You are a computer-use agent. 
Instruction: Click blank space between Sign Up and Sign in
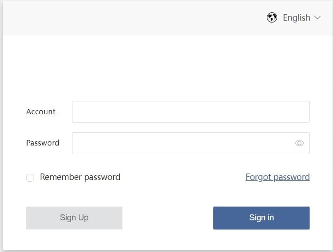point(167,218)
